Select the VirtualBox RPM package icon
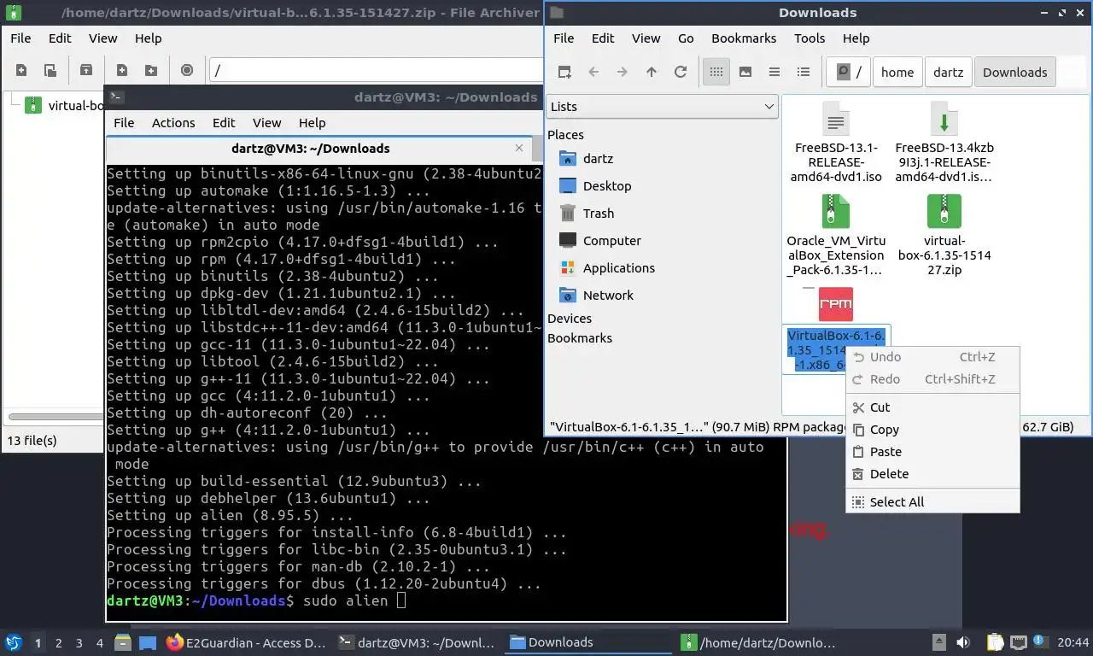This screenshot has height=656, width=1093. click(x=835, y=304)
